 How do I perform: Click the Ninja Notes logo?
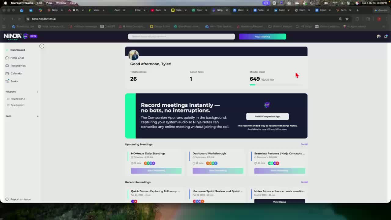[16, 36]
